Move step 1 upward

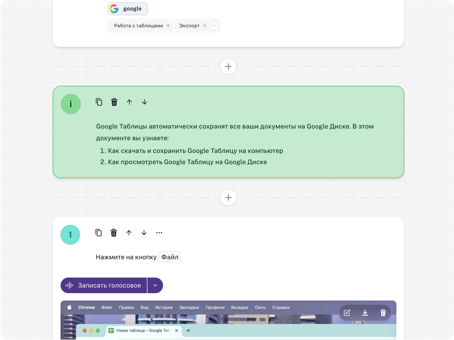pyautogui.click(x=129, y=233)
